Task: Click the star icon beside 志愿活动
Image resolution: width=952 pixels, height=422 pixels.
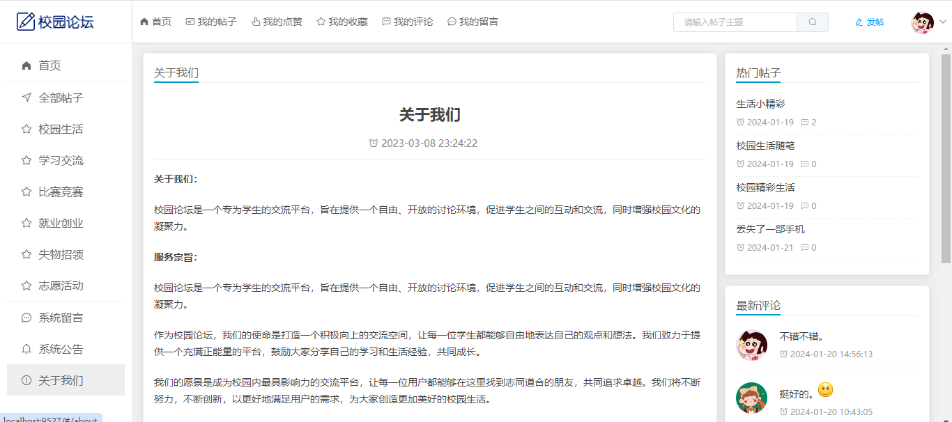Action: coord(26,286)
